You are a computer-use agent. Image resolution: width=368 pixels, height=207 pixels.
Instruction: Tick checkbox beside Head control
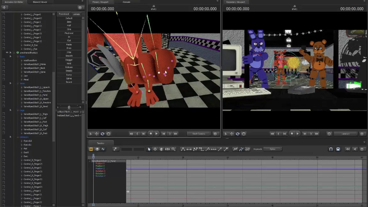click(x=3, y=80)
